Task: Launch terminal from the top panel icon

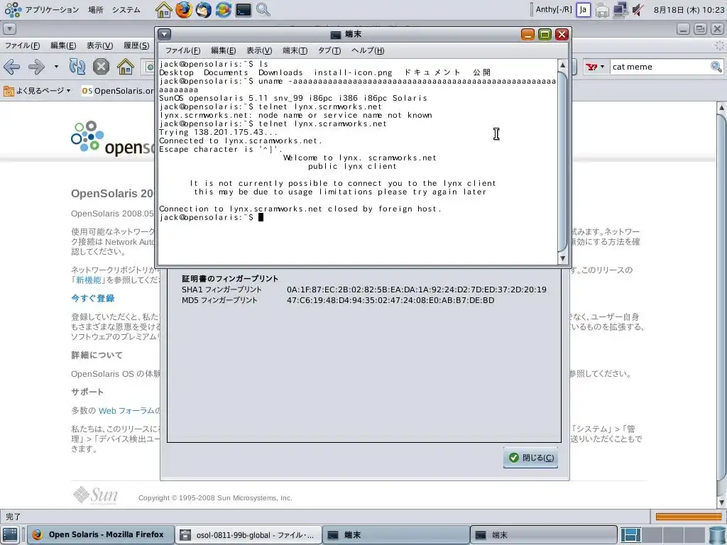Action: pos(243,10)
